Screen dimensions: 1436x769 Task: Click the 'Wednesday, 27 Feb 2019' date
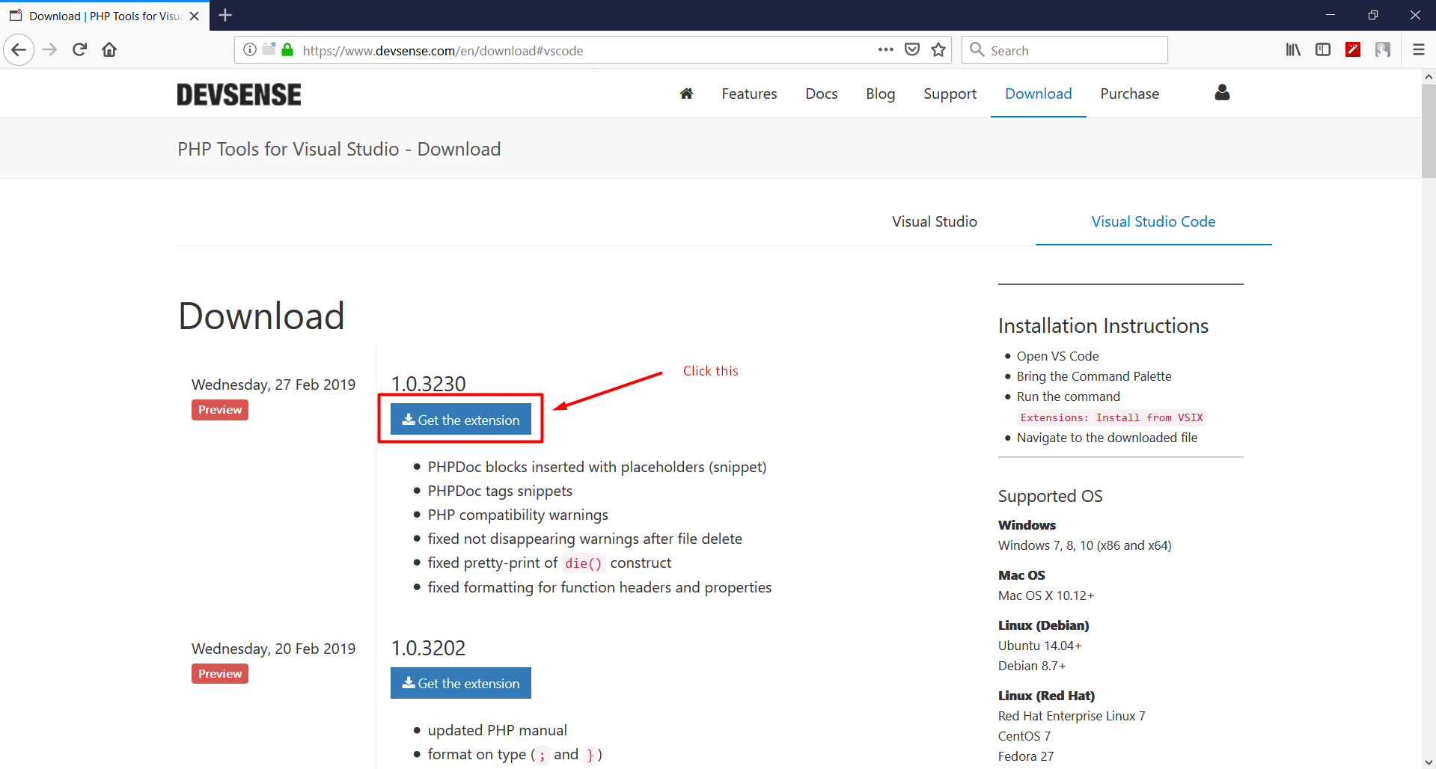(273, 384)
